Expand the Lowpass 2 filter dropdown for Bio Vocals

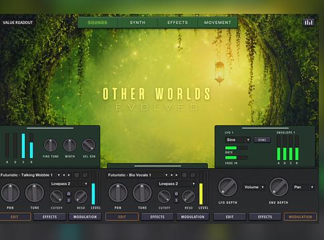point(176,184)
